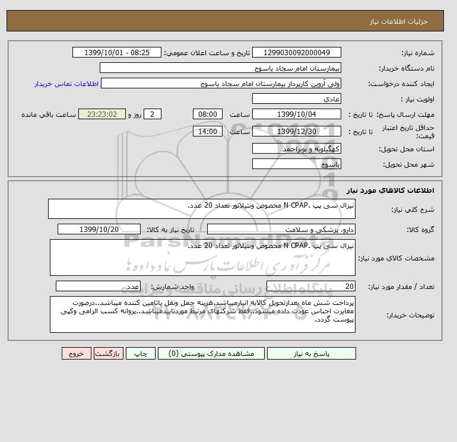The width and height of the screenshot is (457, 442).
Task: Click the توضیحات خریدار text area
Action: (x=202, y=314)
